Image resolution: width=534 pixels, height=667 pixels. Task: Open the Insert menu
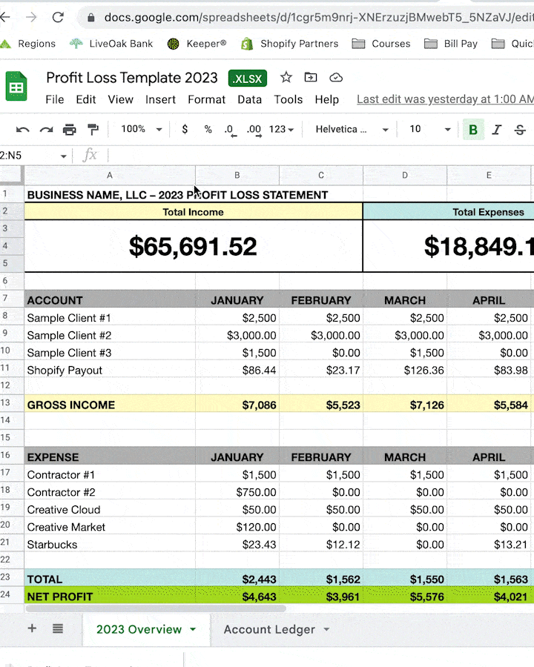pyautogui.click(x=160, y=99)
